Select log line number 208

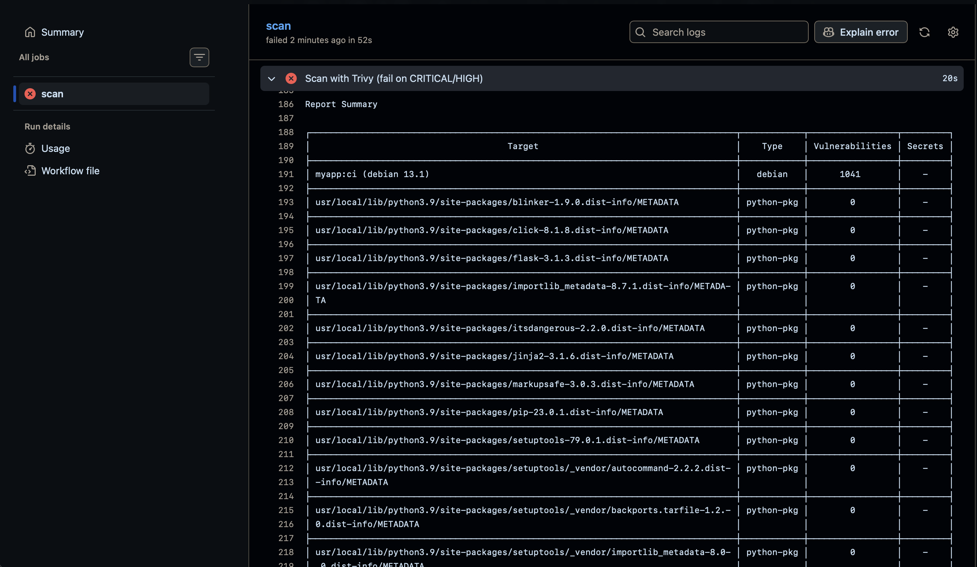286,412
